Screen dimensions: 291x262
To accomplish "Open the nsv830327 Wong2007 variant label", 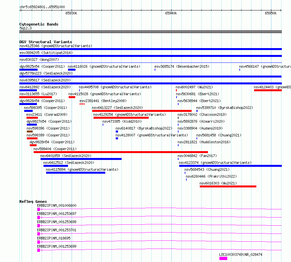I will point(39,60).
